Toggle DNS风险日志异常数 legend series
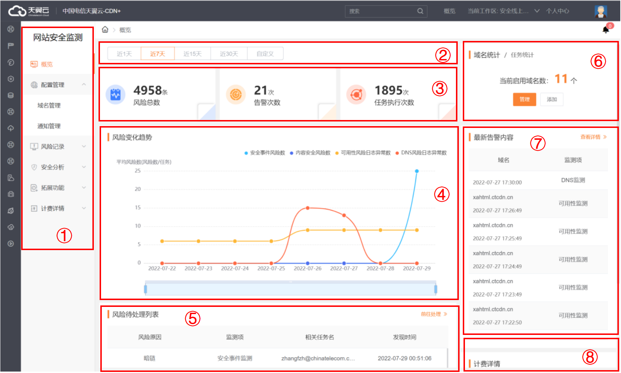The image size is (621, 373). point(421,153)
